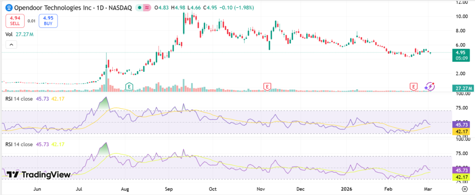Click the upper pane purple 45.73 RSI label

[x=461, y=124]
